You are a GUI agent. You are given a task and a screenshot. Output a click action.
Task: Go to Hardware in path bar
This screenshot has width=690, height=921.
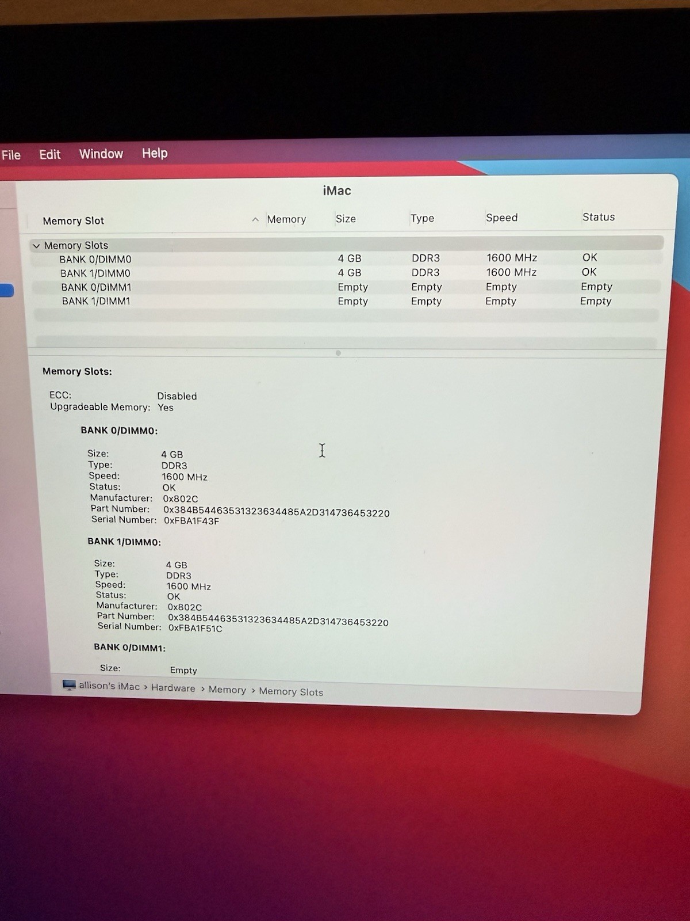coord(173,688)
